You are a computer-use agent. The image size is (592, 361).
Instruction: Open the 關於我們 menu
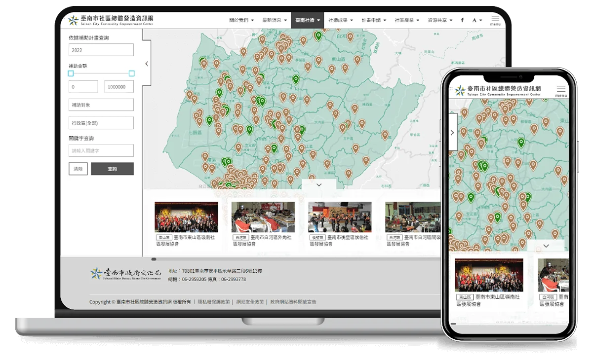(x=241, y=20)
